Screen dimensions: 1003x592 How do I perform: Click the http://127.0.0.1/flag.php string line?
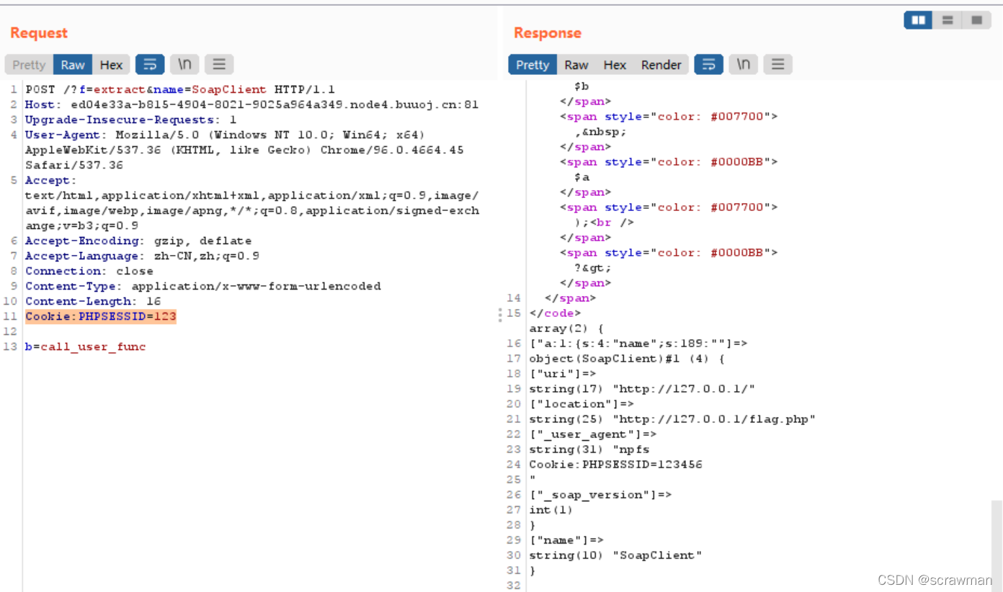click(672, 419)
